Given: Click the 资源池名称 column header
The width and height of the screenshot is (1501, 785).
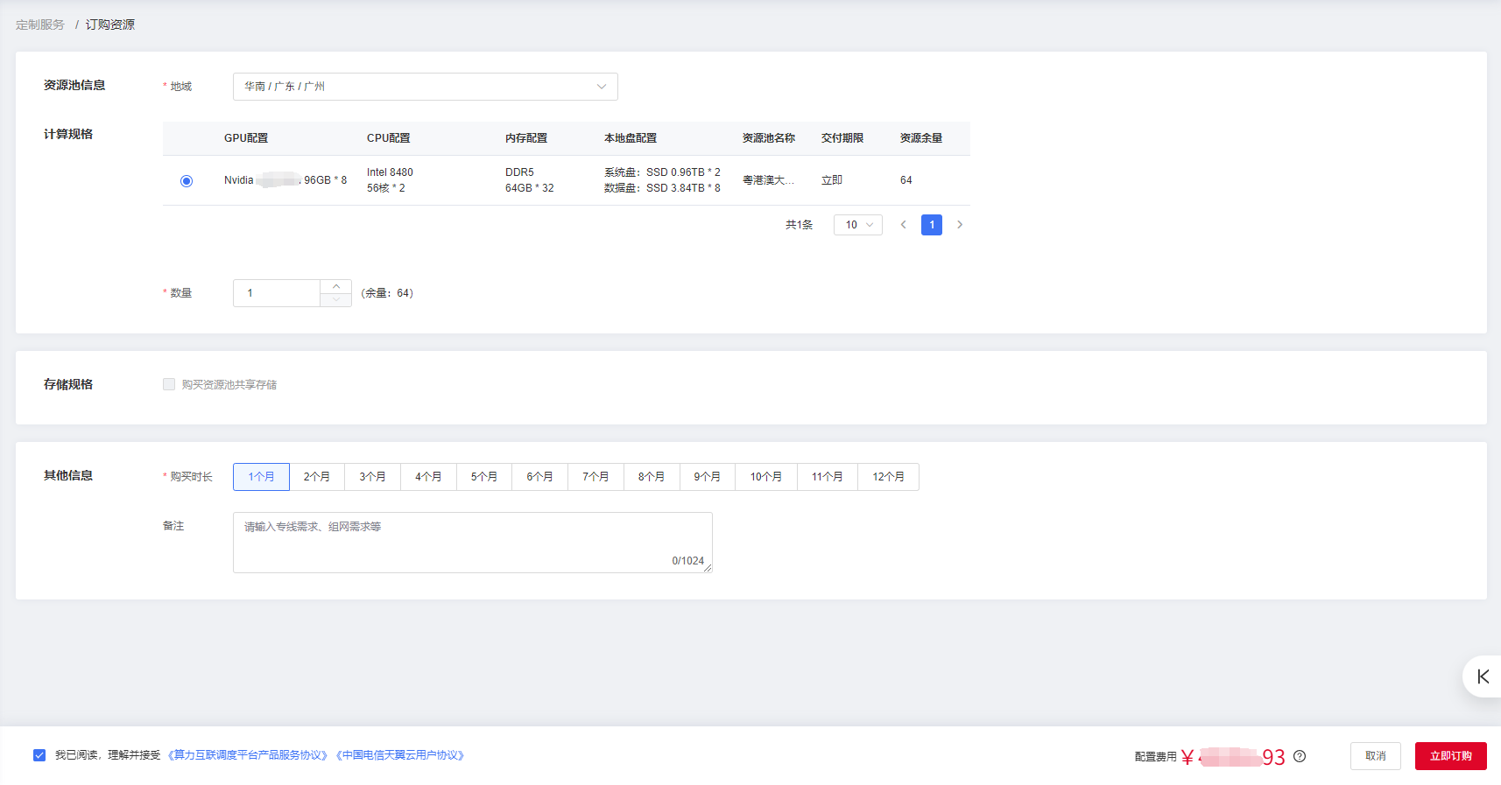Looking at the screenshot, I should pos(769,138).
